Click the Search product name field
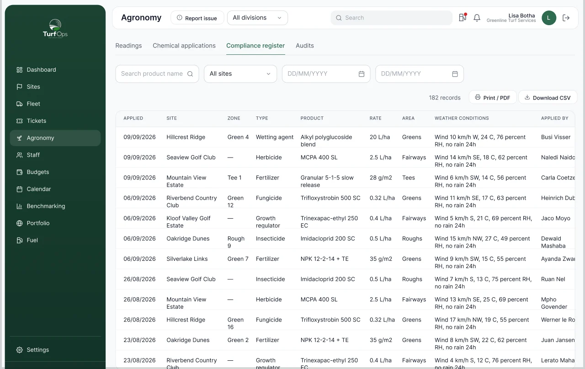This screenshot has width=585, height=369. click(x=157, y=74)
